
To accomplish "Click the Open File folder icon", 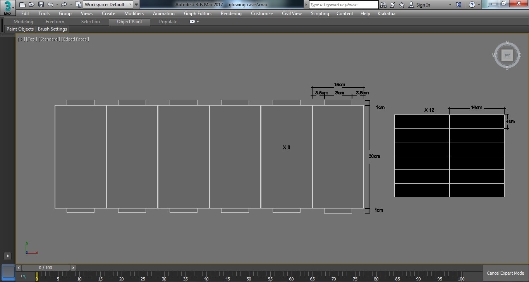I will (31, 5).
